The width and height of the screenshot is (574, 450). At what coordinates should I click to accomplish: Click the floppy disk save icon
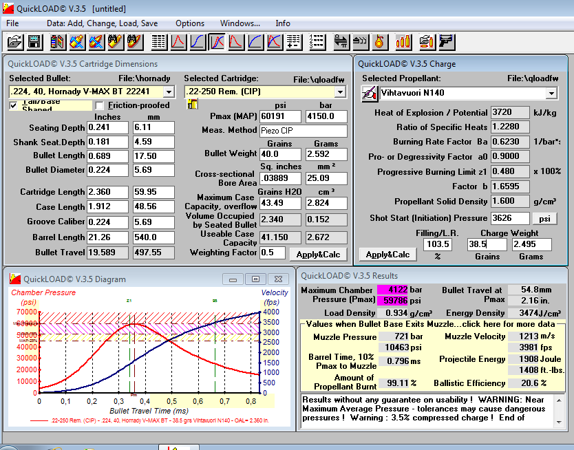point(33,41)
